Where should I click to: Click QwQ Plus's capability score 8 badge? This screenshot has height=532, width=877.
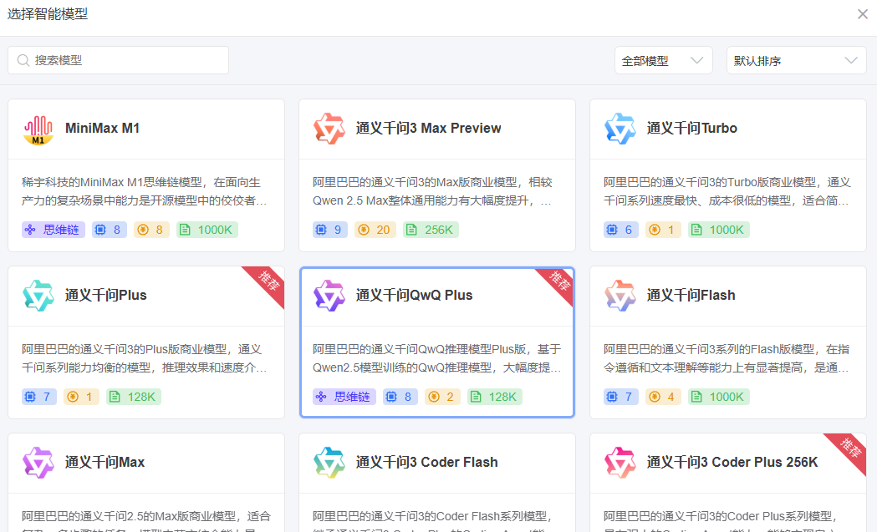click(x=400, y=397)
